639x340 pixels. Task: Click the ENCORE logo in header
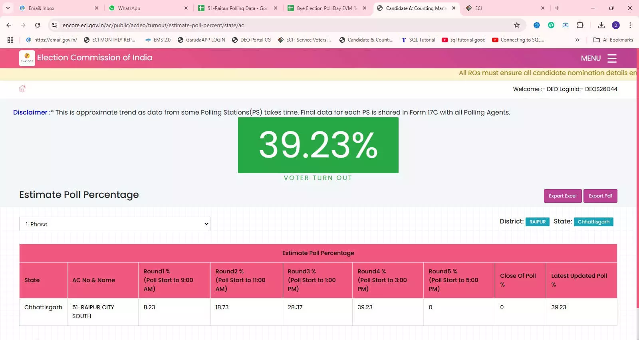[x=27, y=58]
